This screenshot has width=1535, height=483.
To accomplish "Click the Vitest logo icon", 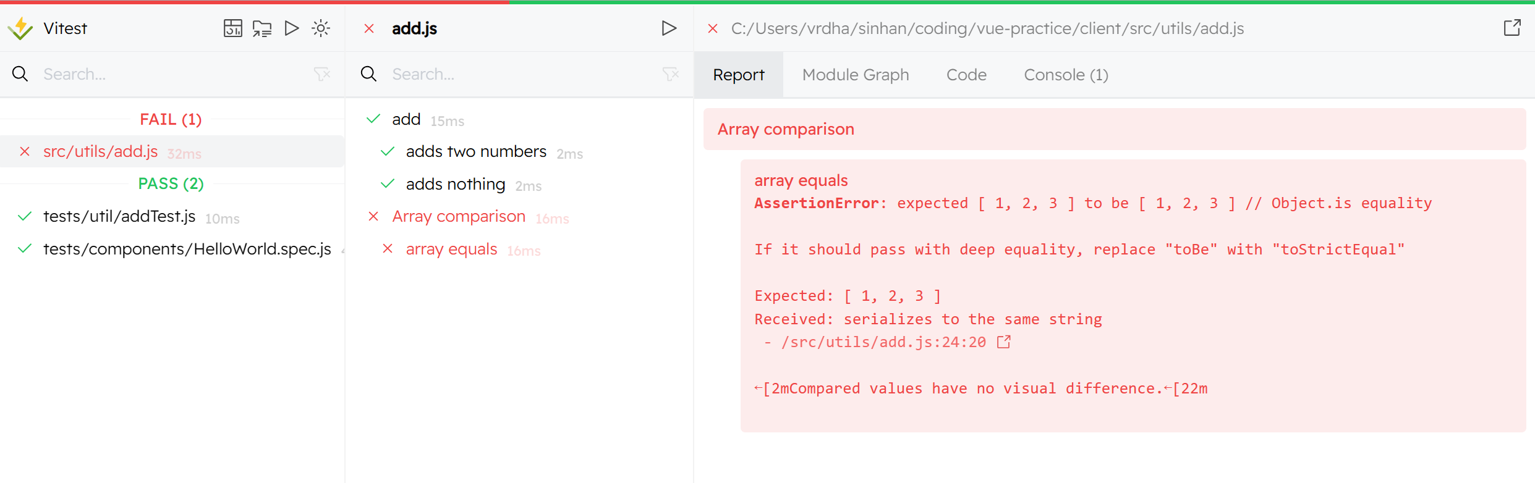I will point(20,28).
